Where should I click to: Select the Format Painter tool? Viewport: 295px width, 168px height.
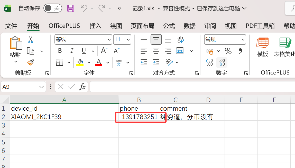30,62
